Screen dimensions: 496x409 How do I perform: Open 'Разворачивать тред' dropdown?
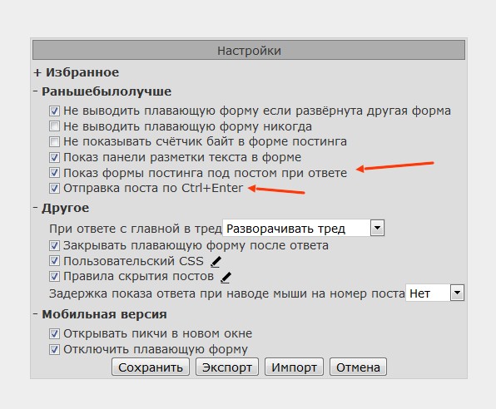coord(304,228)
